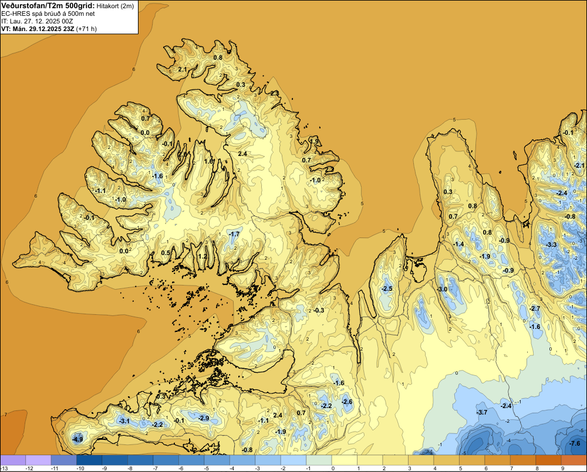
Task: Click the -2.9 temperature value on the map
Action: pos(204,418)
